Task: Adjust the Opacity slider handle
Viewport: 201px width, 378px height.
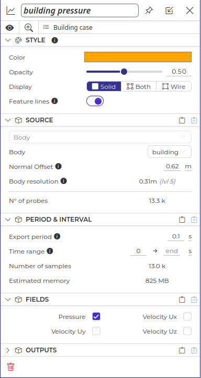Action: click(124, 72)
